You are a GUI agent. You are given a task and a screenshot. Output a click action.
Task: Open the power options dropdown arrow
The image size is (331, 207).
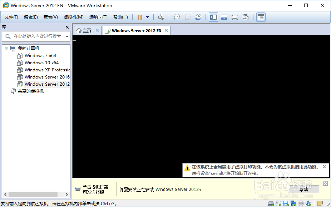(x=147, y=17)
